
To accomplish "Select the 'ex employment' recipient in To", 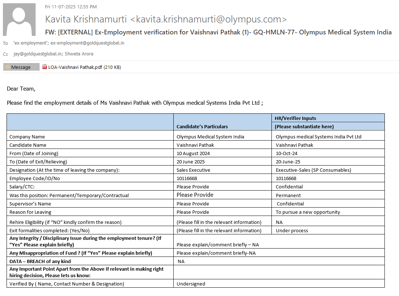I will [31, 43].
